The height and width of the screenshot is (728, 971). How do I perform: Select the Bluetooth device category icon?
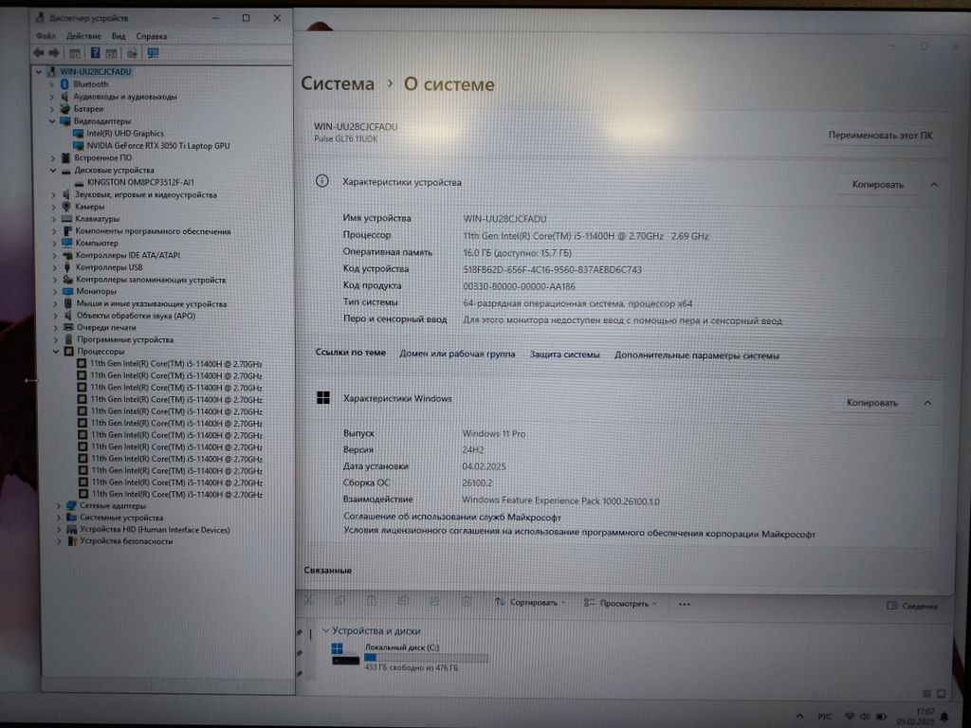pos(65,84)
